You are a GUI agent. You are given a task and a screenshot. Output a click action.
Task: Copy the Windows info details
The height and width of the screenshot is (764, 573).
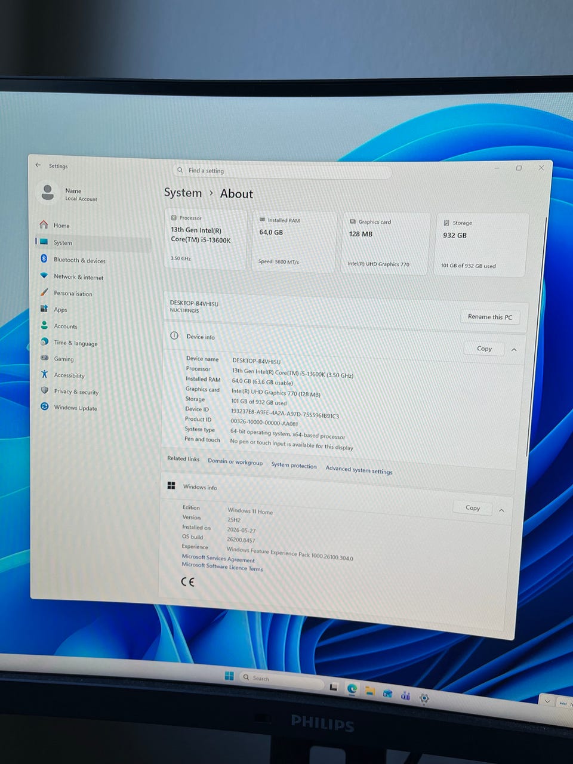473,508
